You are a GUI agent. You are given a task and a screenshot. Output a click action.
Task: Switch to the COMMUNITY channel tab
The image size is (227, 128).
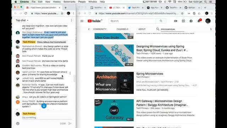tap(100, 29)
